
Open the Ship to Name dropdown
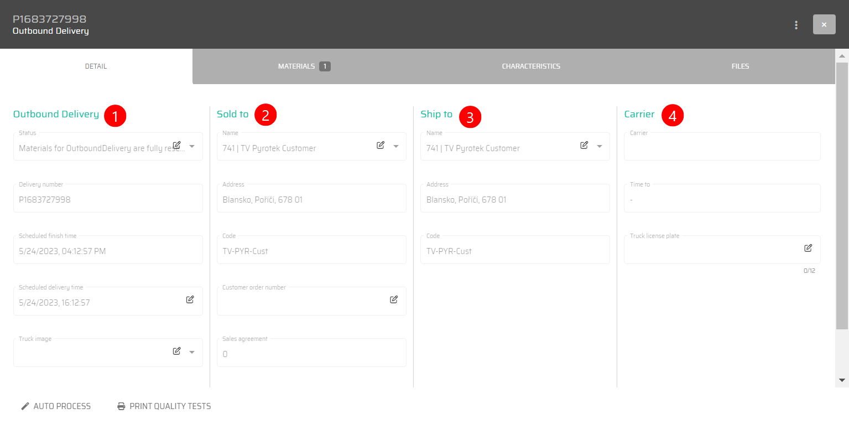coord(598,145)
